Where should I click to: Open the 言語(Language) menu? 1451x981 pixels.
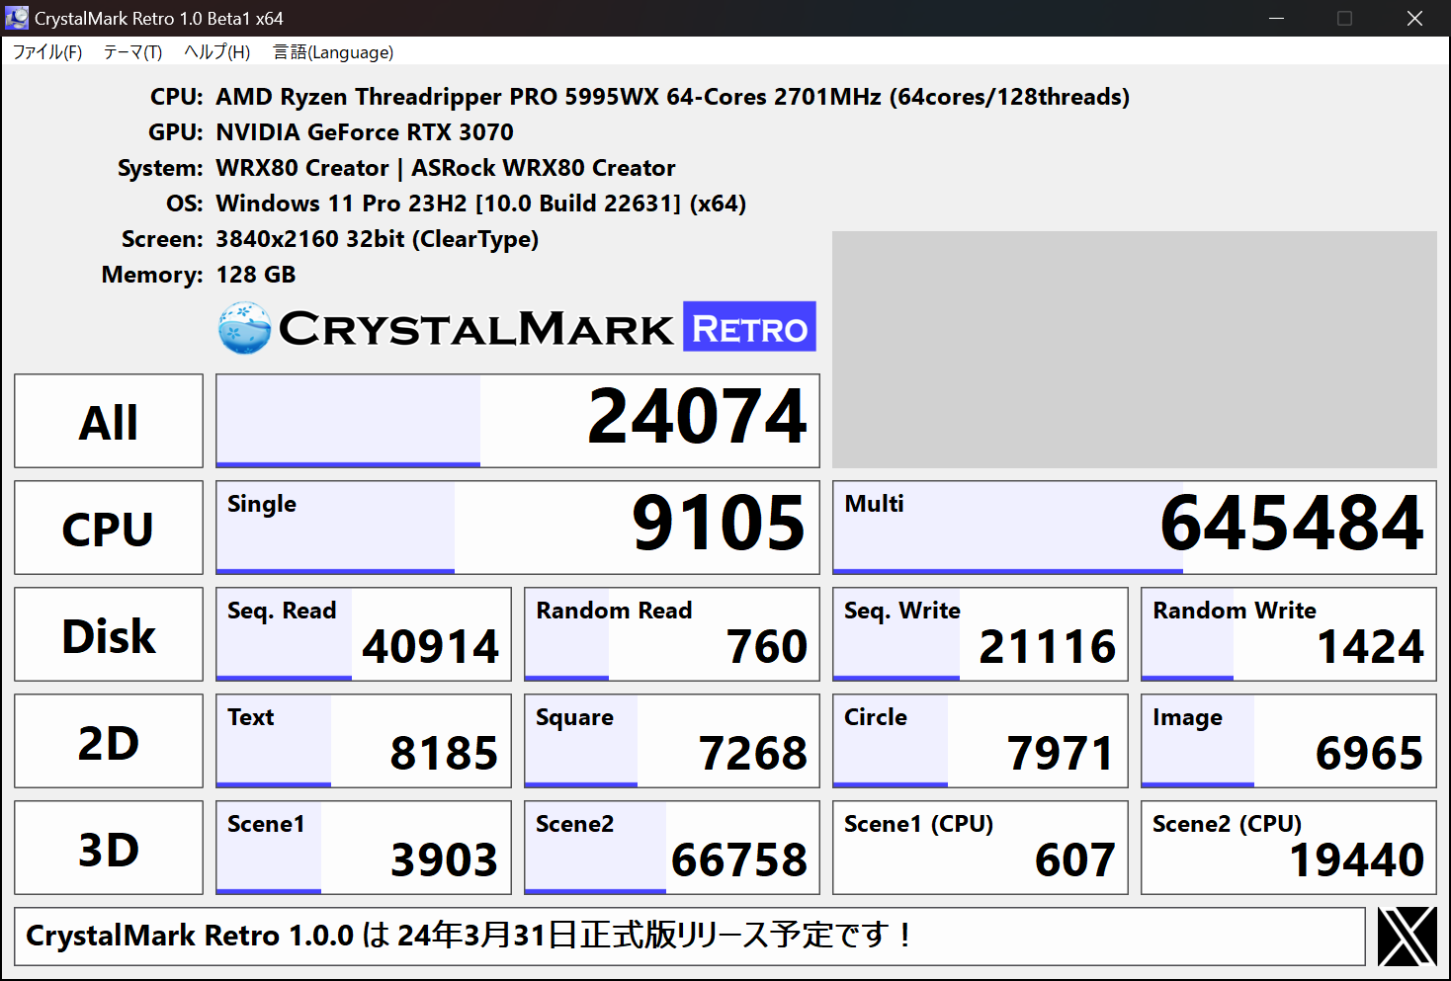tap(333, 52)
